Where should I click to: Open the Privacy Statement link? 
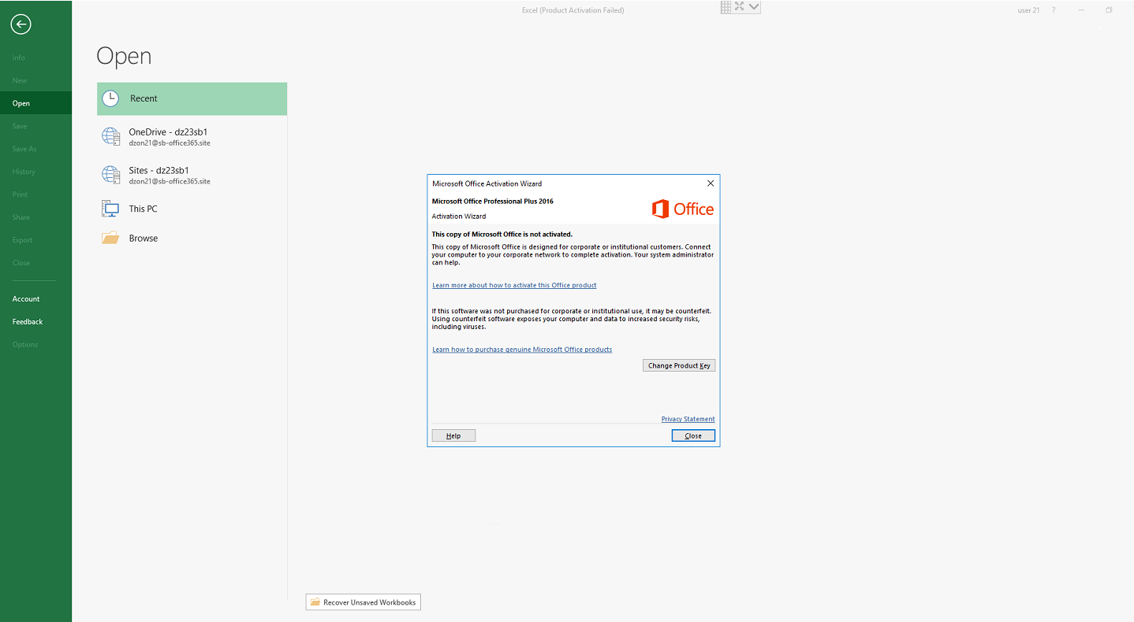pyautogui.click(x=688, y=419)
